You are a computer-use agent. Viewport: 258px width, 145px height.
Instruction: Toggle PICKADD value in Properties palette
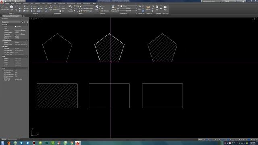click(x=22, y=22)
